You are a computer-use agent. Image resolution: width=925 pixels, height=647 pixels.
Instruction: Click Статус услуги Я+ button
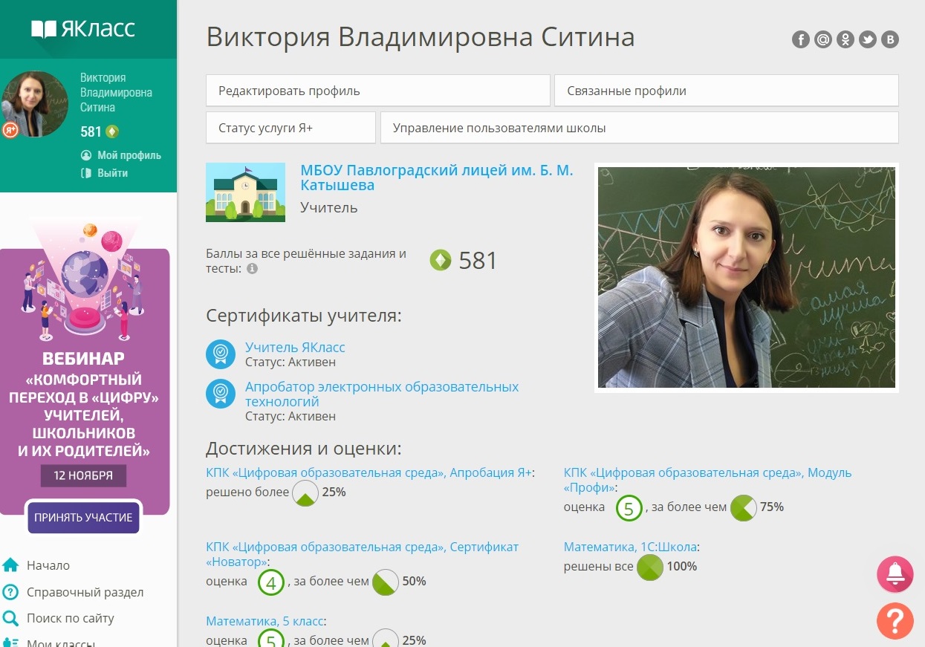pos(290,128)
